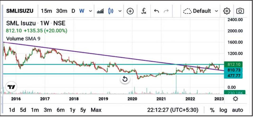Open the SMLISUZU symbol search

tap(20, 11)
